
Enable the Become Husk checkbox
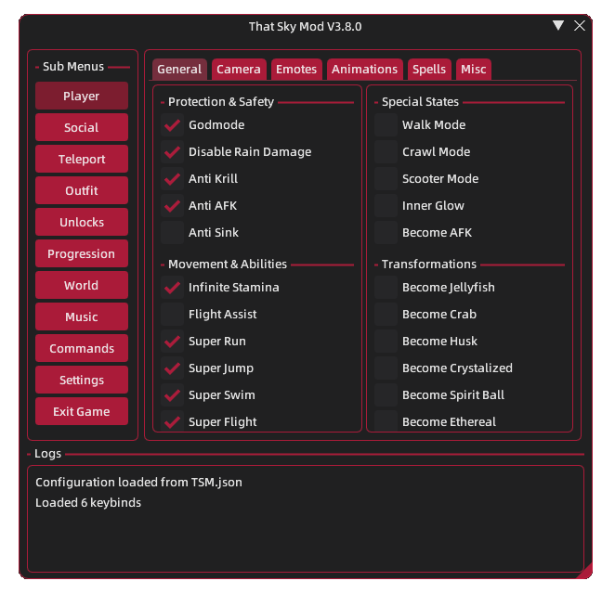(386, 342)
